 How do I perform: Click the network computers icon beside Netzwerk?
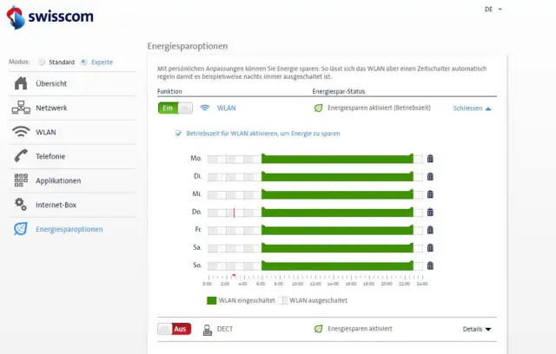pyautogui.click(x=21, y=108)
